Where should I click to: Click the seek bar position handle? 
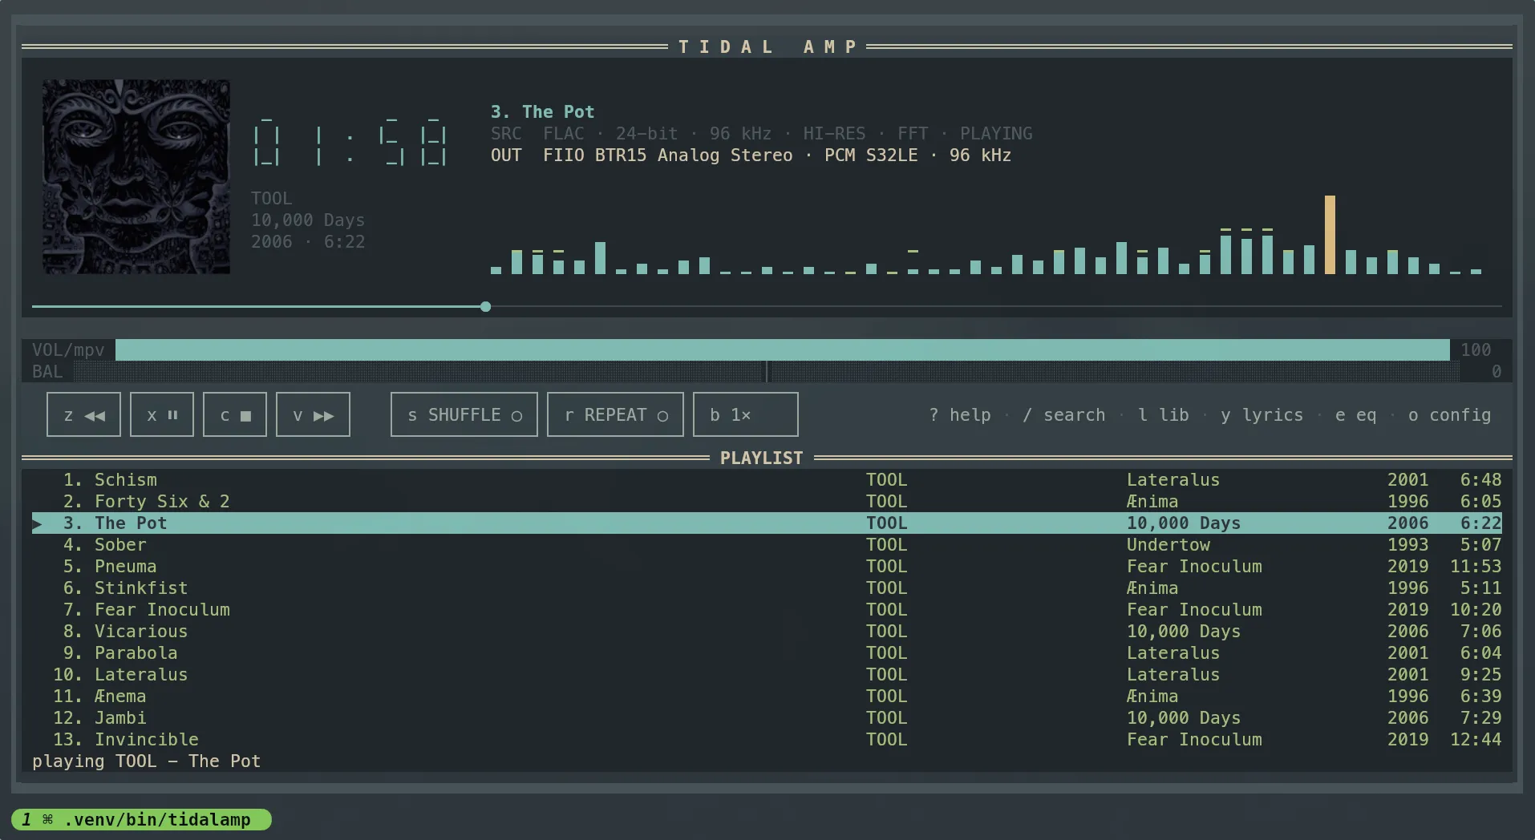(x=486, y=307)
